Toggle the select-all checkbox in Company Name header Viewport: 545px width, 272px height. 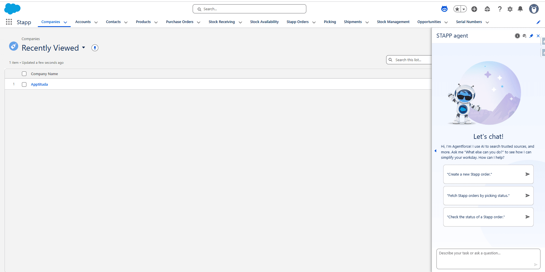[24, 74]
